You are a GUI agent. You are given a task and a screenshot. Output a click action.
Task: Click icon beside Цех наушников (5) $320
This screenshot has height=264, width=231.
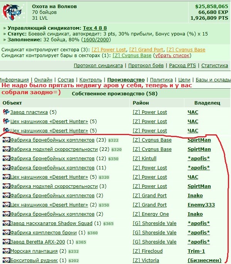pyautogui.click(x=7, y=177)
